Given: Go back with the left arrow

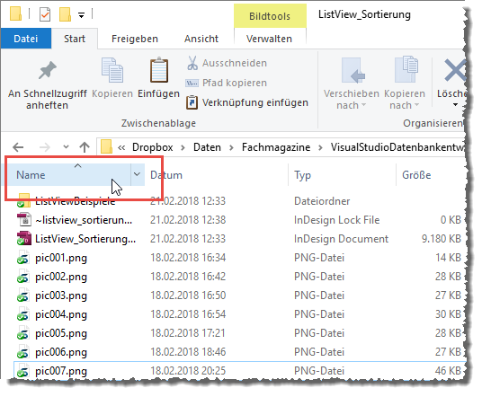Looking at the screenshot, I should tap(18, 147).
